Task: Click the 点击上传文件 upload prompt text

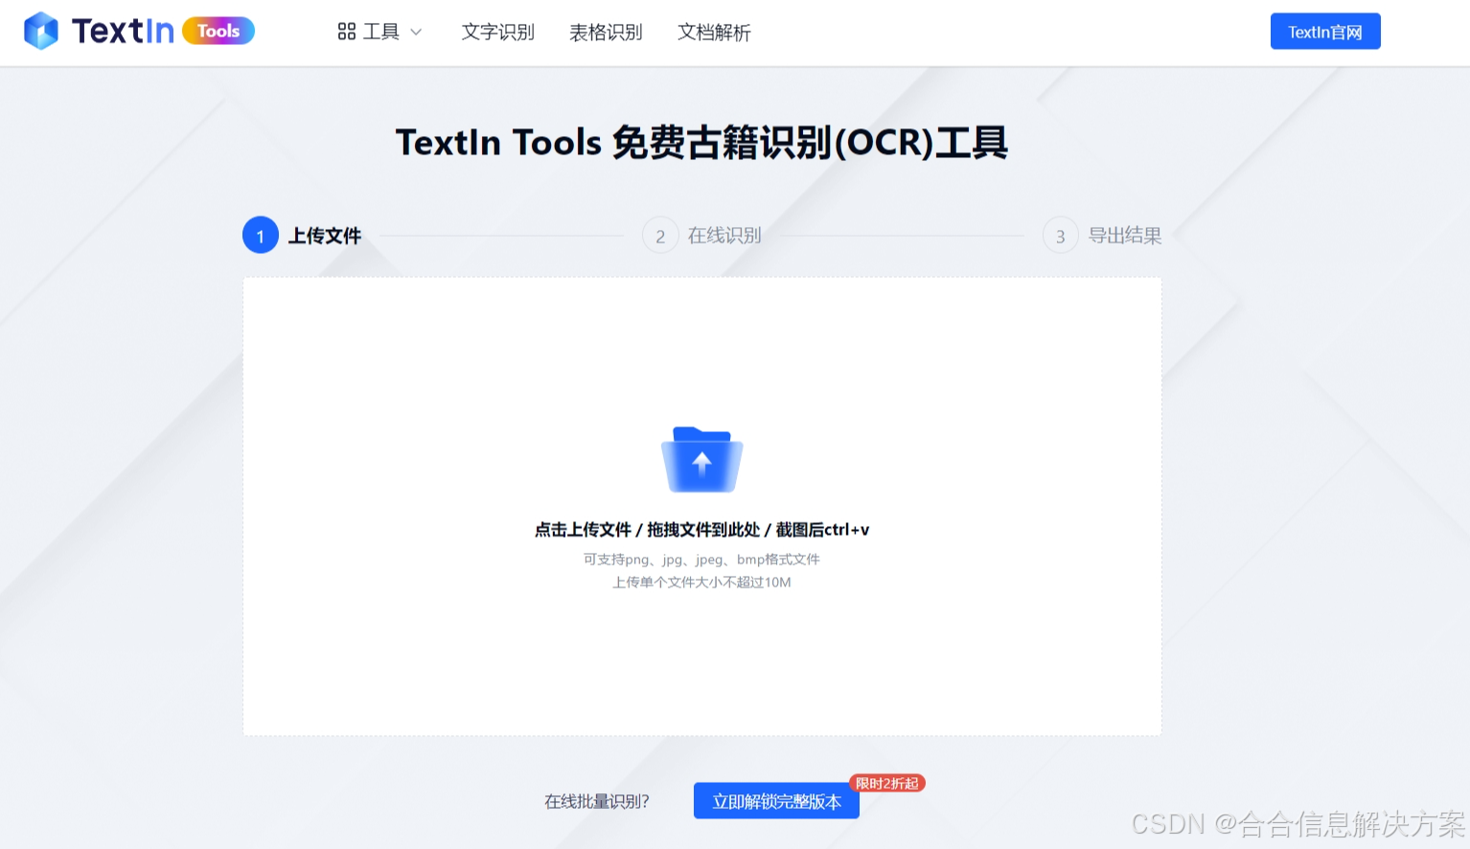Action: click(702, 530)
